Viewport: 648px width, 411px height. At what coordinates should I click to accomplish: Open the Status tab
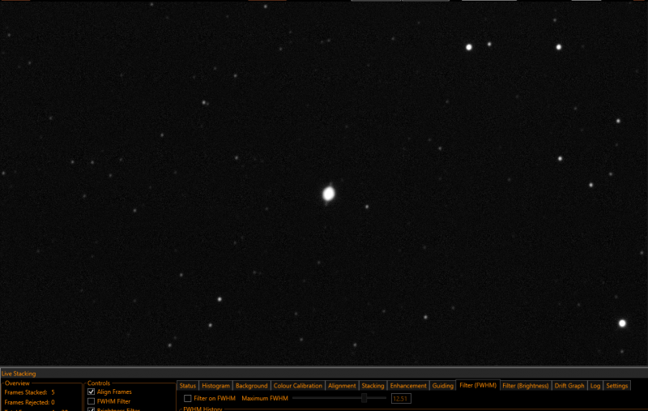(x=188, y=386)
